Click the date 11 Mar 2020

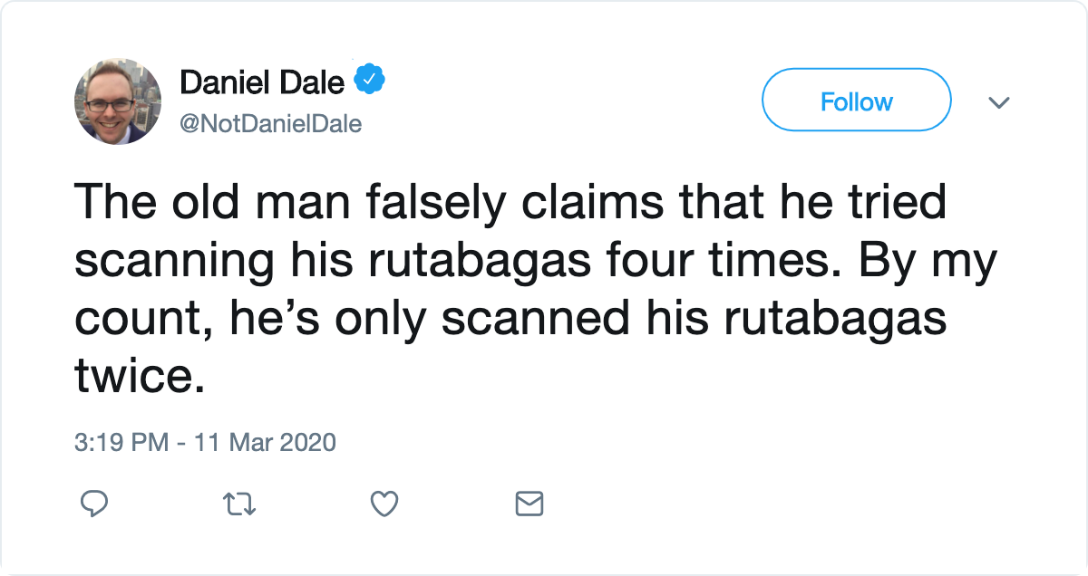tap(262, 443)
